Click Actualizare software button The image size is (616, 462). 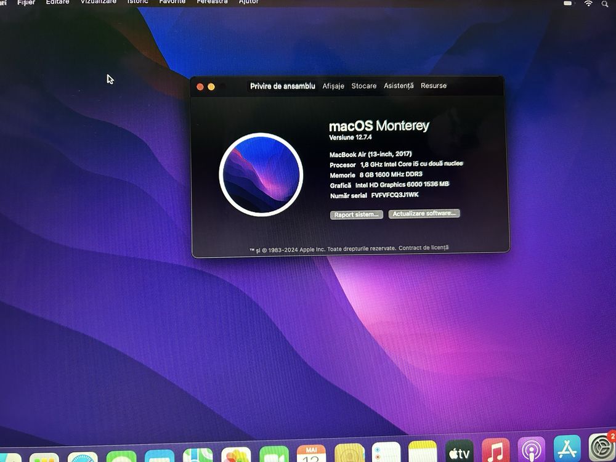coord(424,213)
